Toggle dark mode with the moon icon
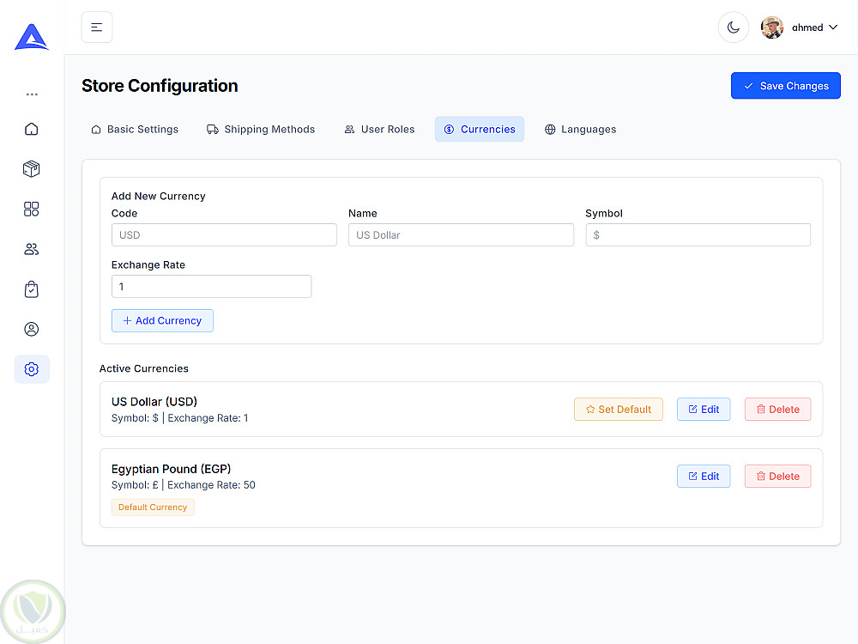The image size is (858, 644). pos(734,27)
